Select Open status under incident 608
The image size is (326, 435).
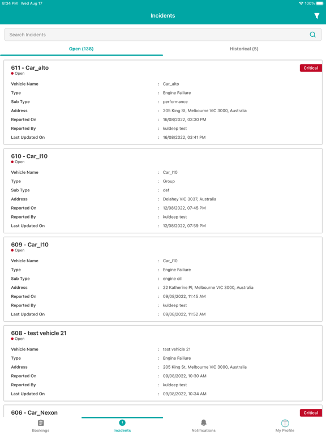tap(18, 339)
